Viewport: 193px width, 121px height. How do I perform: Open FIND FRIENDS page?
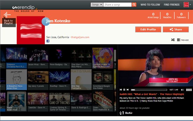click(x=172, y=5)
